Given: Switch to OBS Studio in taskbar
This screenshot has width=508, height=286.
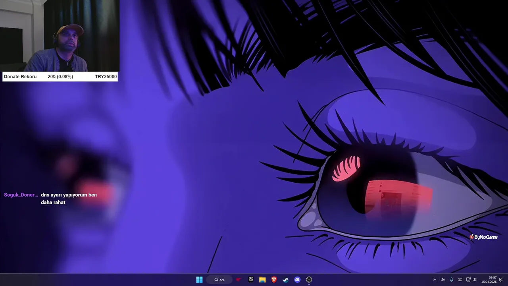Looking at the screenshot, I should click(x=309, y=280).
